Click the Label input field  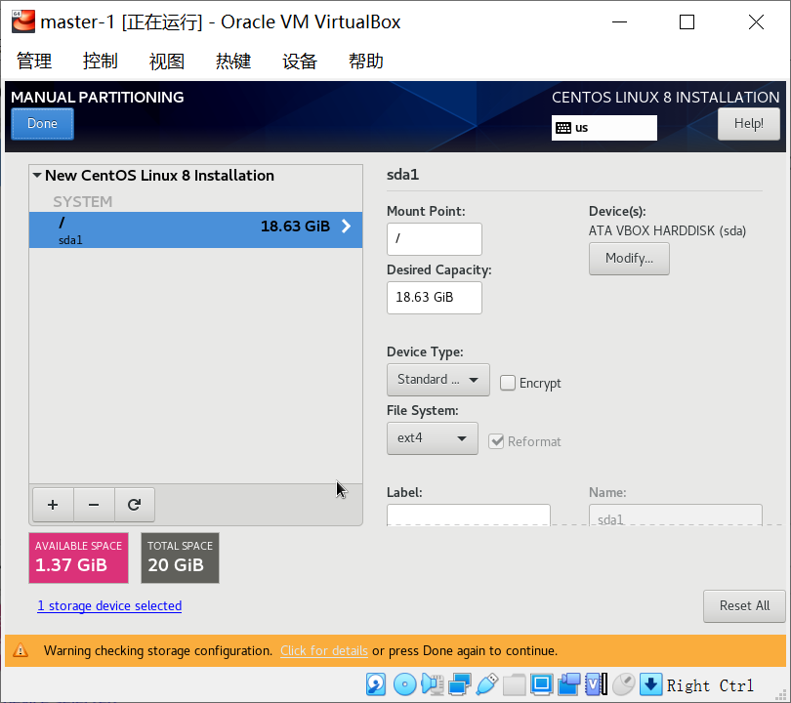(x=468, y=516)
